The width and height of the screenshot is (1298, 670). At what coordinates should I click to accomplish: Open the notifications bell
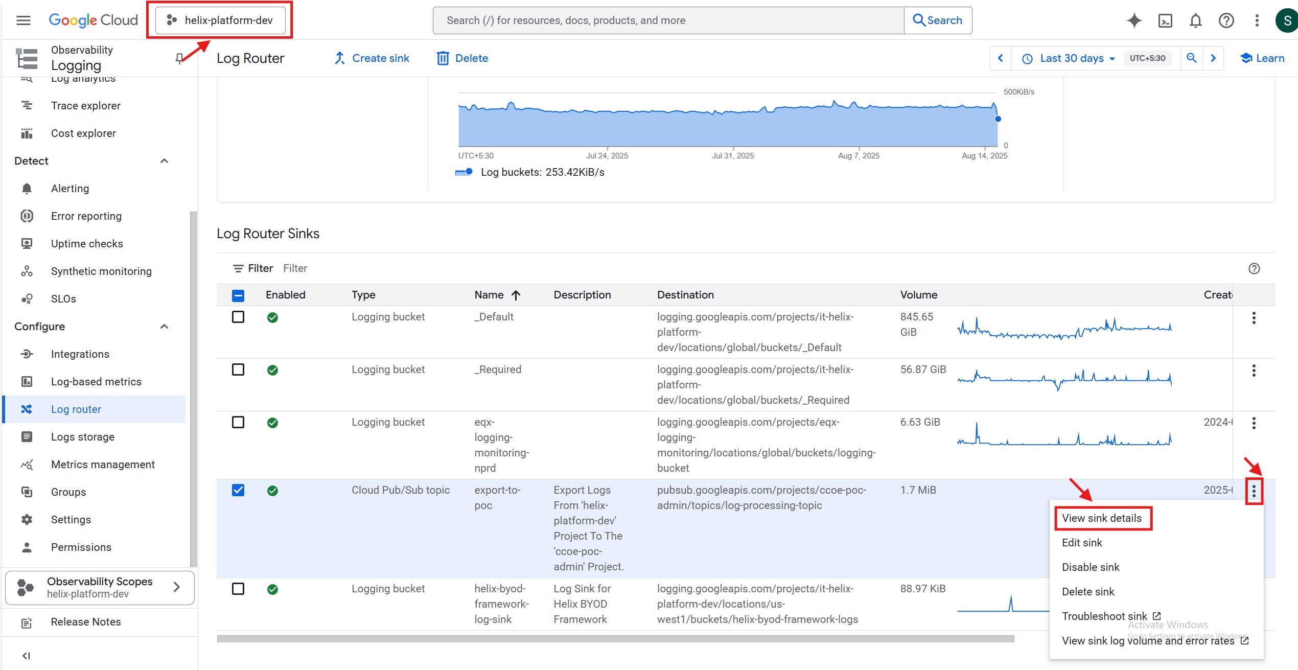click(1195, 20)
